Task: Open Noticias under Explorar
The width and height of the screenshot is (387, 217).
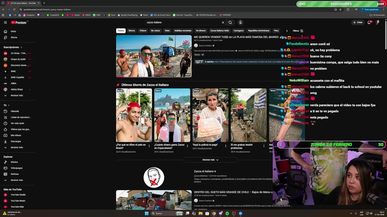Action: click(x=18, y=174)
